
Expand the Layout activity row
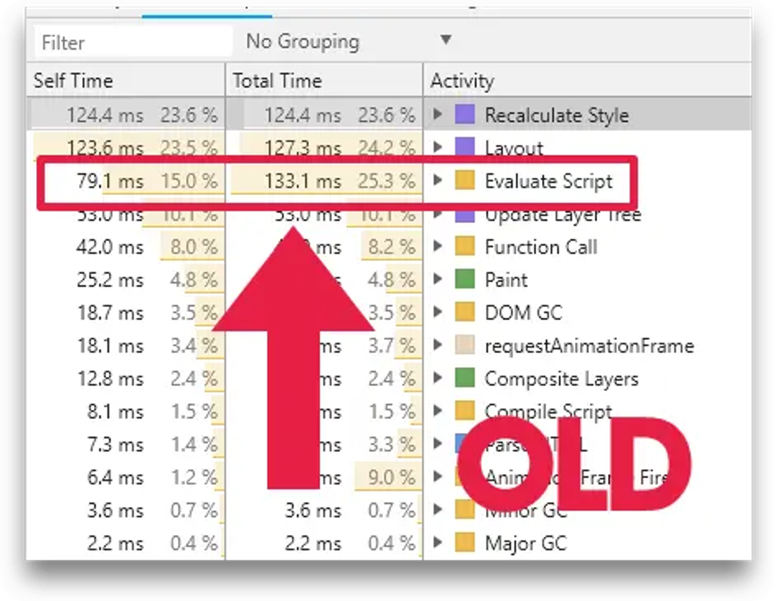pyautogui.click(x=438, y=147)
